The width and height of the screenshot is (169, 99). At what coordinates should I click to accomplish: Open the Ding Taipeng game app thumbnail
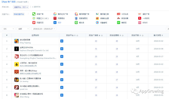click(17, 41)
